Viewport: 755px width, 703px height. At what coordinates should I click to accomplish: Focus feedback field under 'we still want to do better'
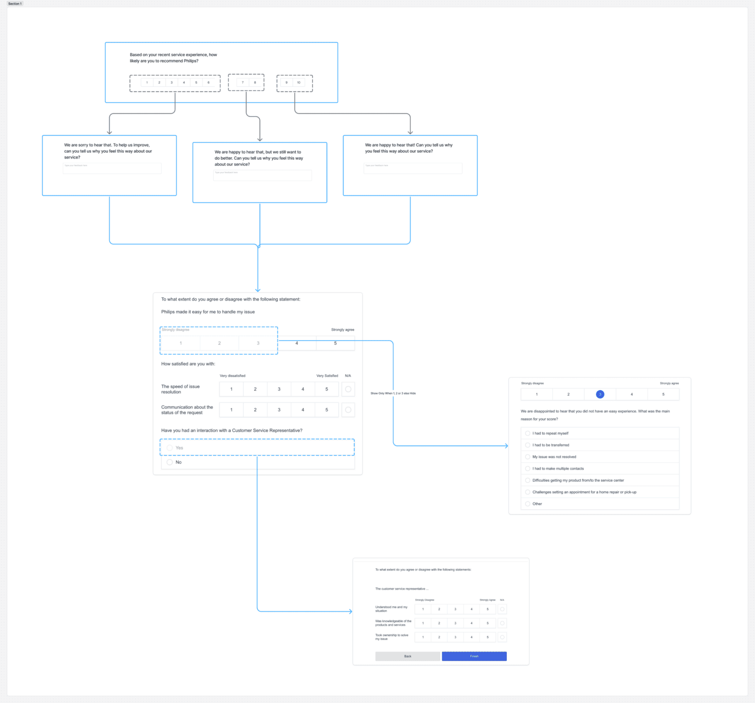tap(262, 176)
